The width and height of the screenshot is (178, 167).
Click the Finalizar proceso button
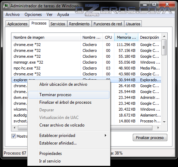[150, 138]
